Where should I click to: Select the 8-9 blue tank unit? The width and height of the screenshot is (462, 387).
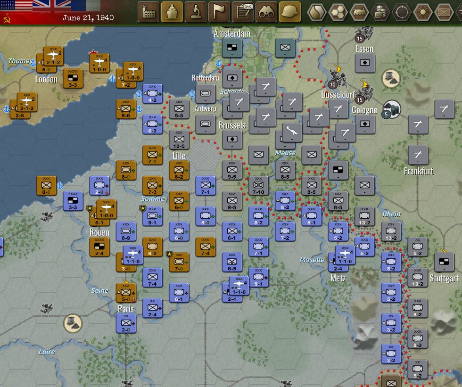click(126, 232)
